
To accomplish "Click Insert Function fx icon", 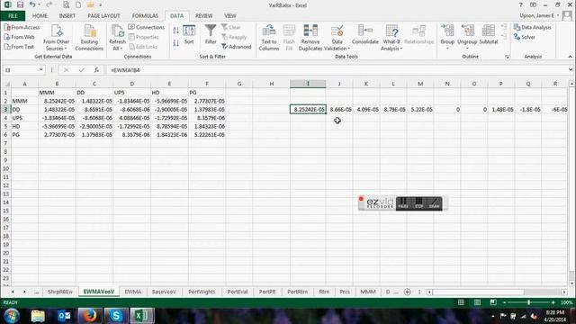I will [96, 70].
